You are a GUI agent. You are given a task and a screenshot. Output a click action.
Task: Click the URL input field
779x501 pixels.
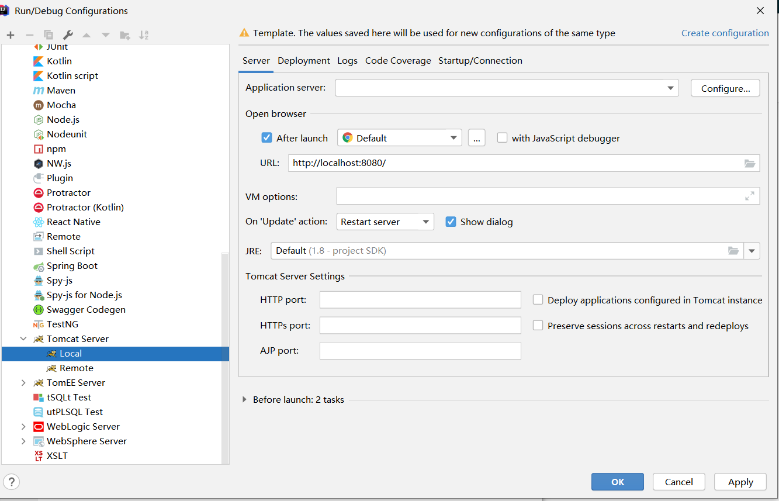(x=524, y=163)
